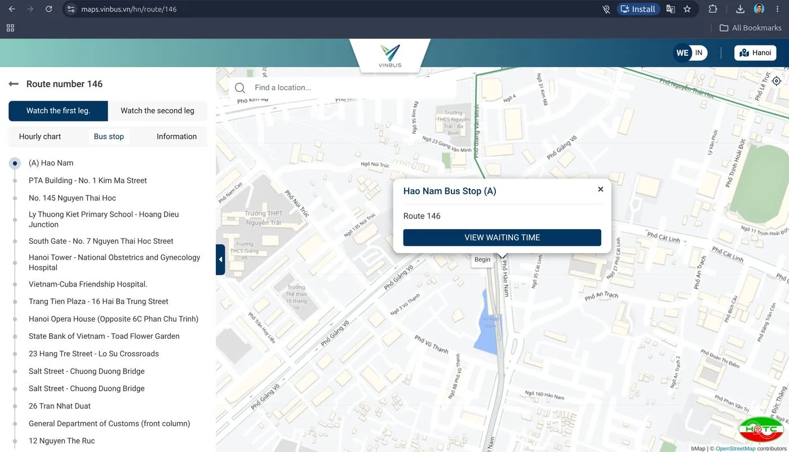Image resolution: width=789 pixels, height=452 pixels.
Task: Locate my position with the GPS icon
Action: coord(777,80)
